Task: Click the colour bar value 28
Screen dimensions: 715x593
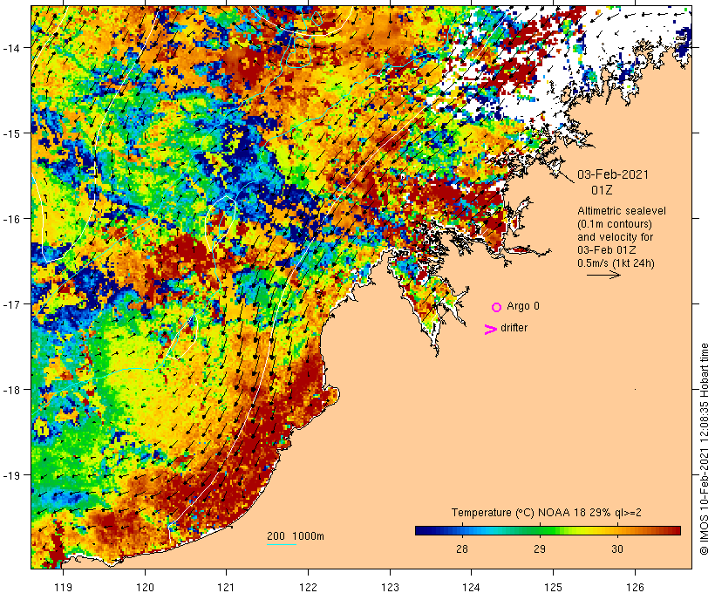Action: coord(462,549)
